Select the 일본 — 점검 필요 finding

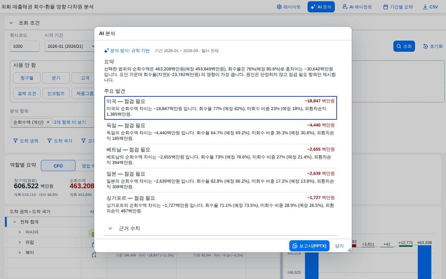(221, 180)
